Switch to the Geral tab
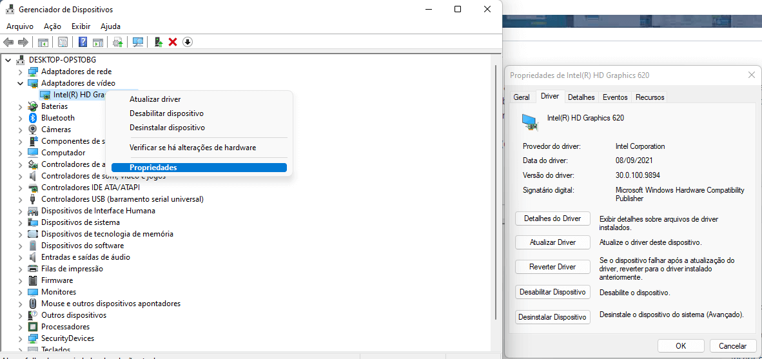 pos(522,97)
